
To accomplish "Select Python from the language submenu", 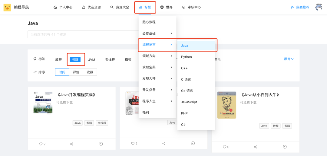I will [187, 57].
